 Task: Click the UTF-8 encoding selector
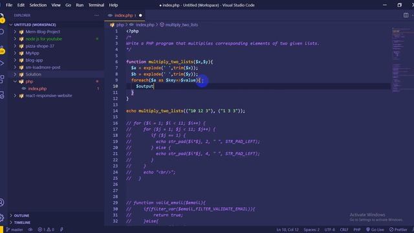point(329,230)
